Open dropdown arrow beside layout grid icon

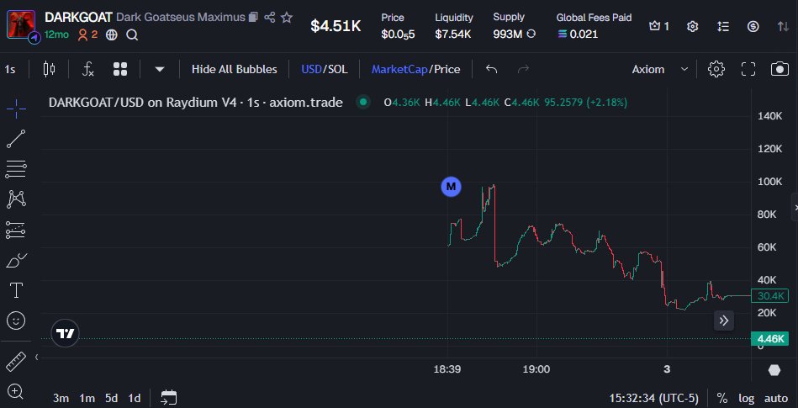(159, 69)
